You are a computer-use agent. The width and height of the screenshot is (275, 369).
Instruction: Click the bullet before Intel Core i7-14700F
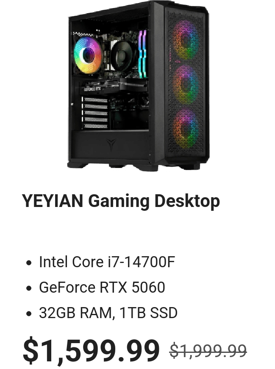[29, 263]
